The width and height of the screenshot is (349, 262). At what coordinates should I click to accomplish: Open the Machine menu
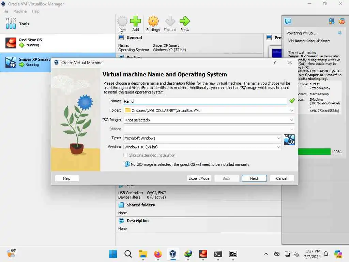20,11
